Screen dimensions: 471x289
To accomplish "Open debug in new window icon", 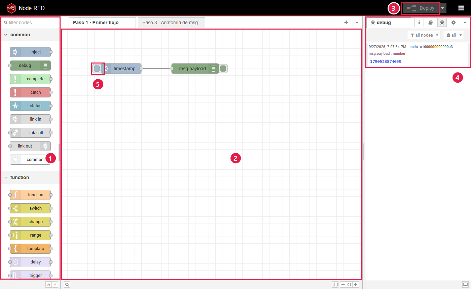I will (465, 284).
